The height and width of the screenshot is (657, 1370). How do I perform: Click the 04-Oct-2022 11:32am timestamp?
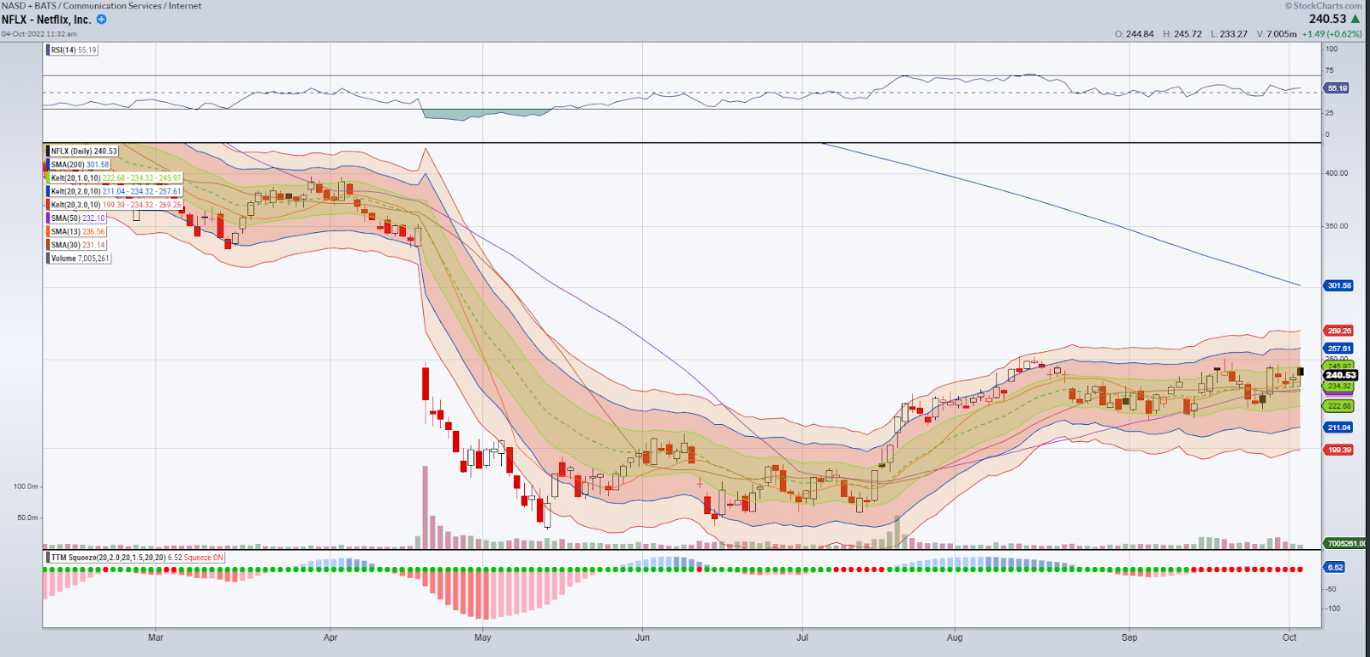tap(39, 34)
